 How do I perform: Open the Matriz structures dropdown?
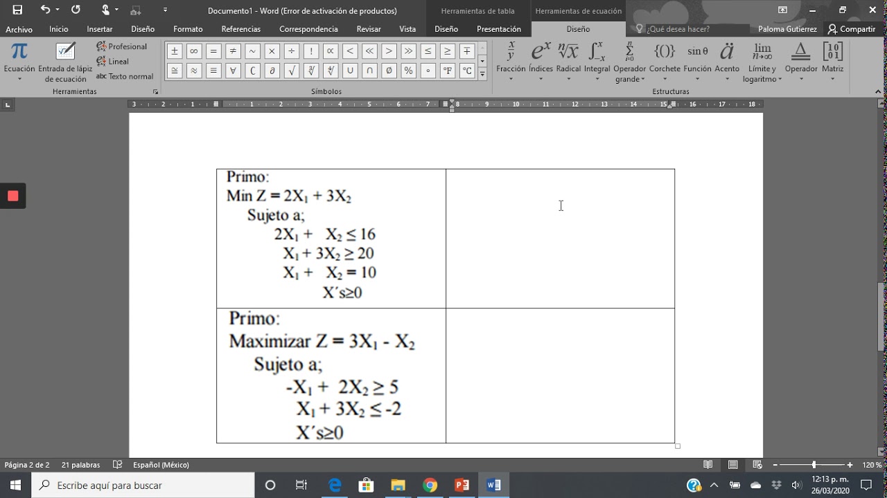tap(832, 62)
